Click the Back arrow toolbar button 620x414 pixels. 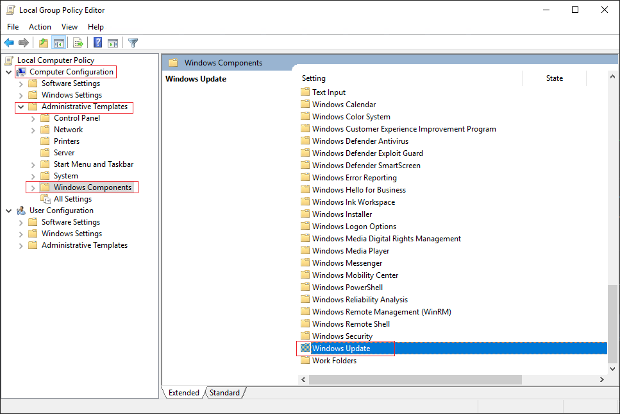9,43
